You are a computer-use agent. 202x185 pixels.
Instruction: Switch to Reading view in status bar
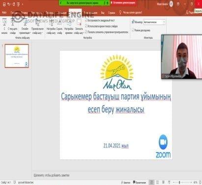tap(163, 182)
